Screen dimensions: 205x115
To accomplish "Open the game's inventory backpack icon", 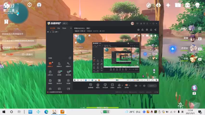I will [188, 5].
